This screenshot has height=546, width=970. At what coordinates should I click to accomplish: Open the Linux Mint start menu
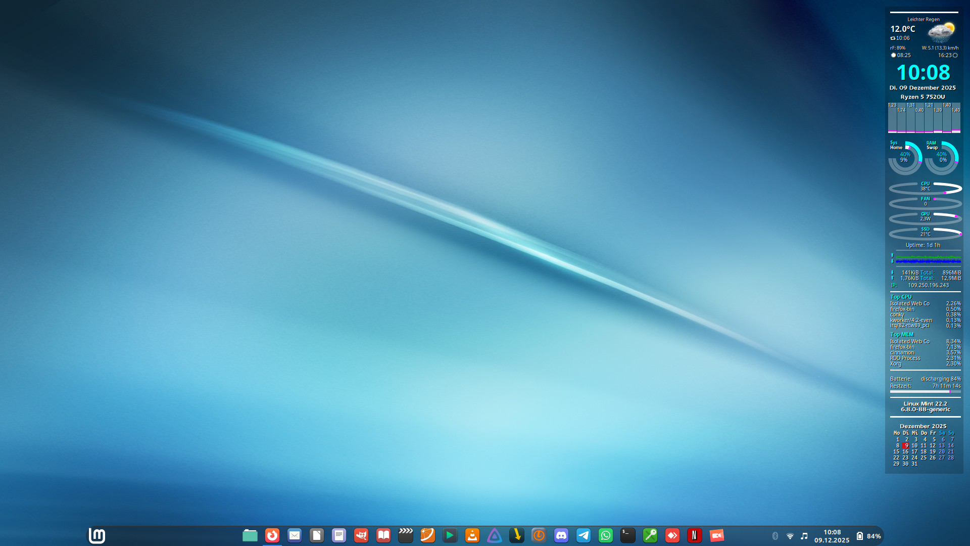coord(96,535)
